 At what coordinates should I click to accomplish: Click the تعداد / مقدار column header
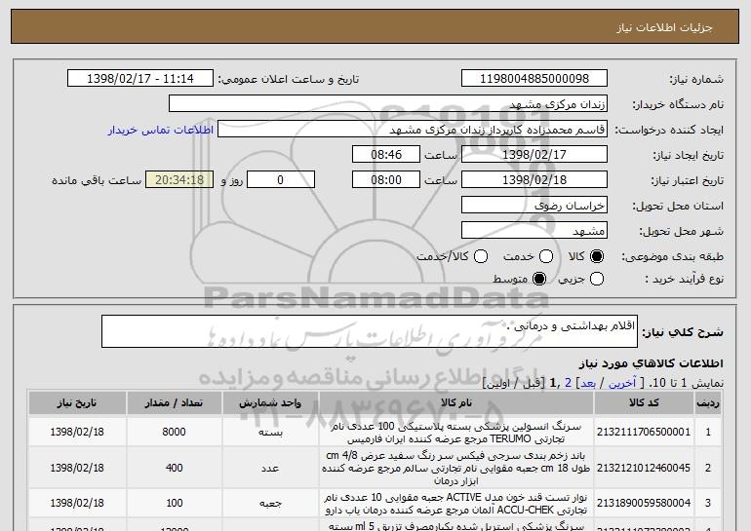[x=174, y=402]
